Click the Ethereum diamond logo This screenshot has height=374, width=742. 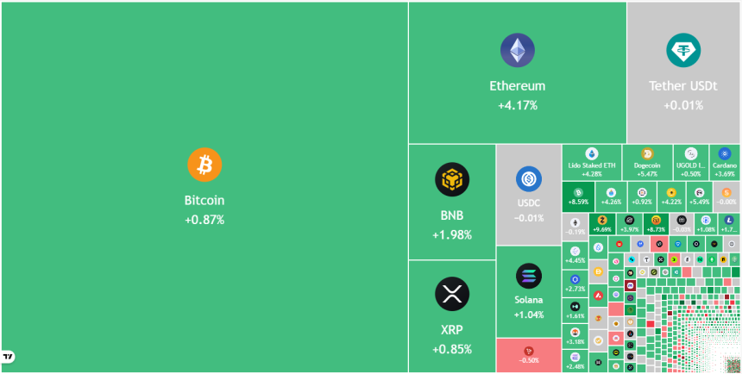point(517,51)
